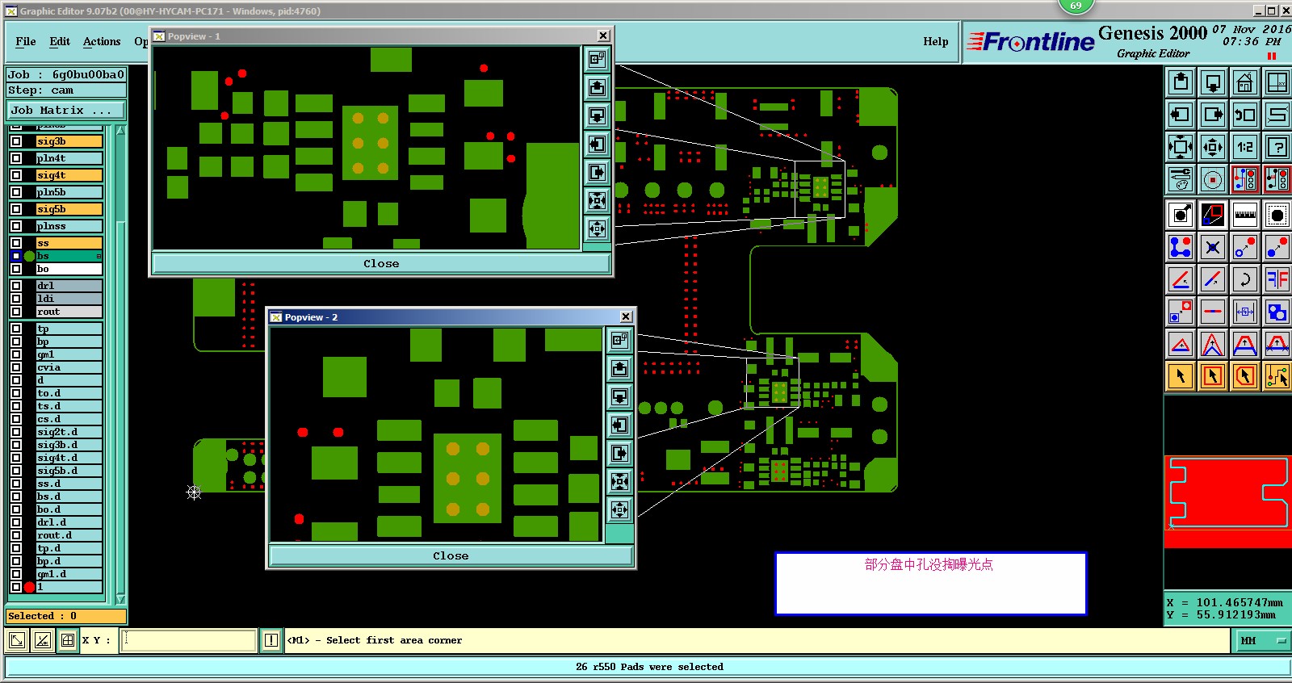Click the snap target circle icon
Viewport: 1292px width, 683px height.
1213,179
